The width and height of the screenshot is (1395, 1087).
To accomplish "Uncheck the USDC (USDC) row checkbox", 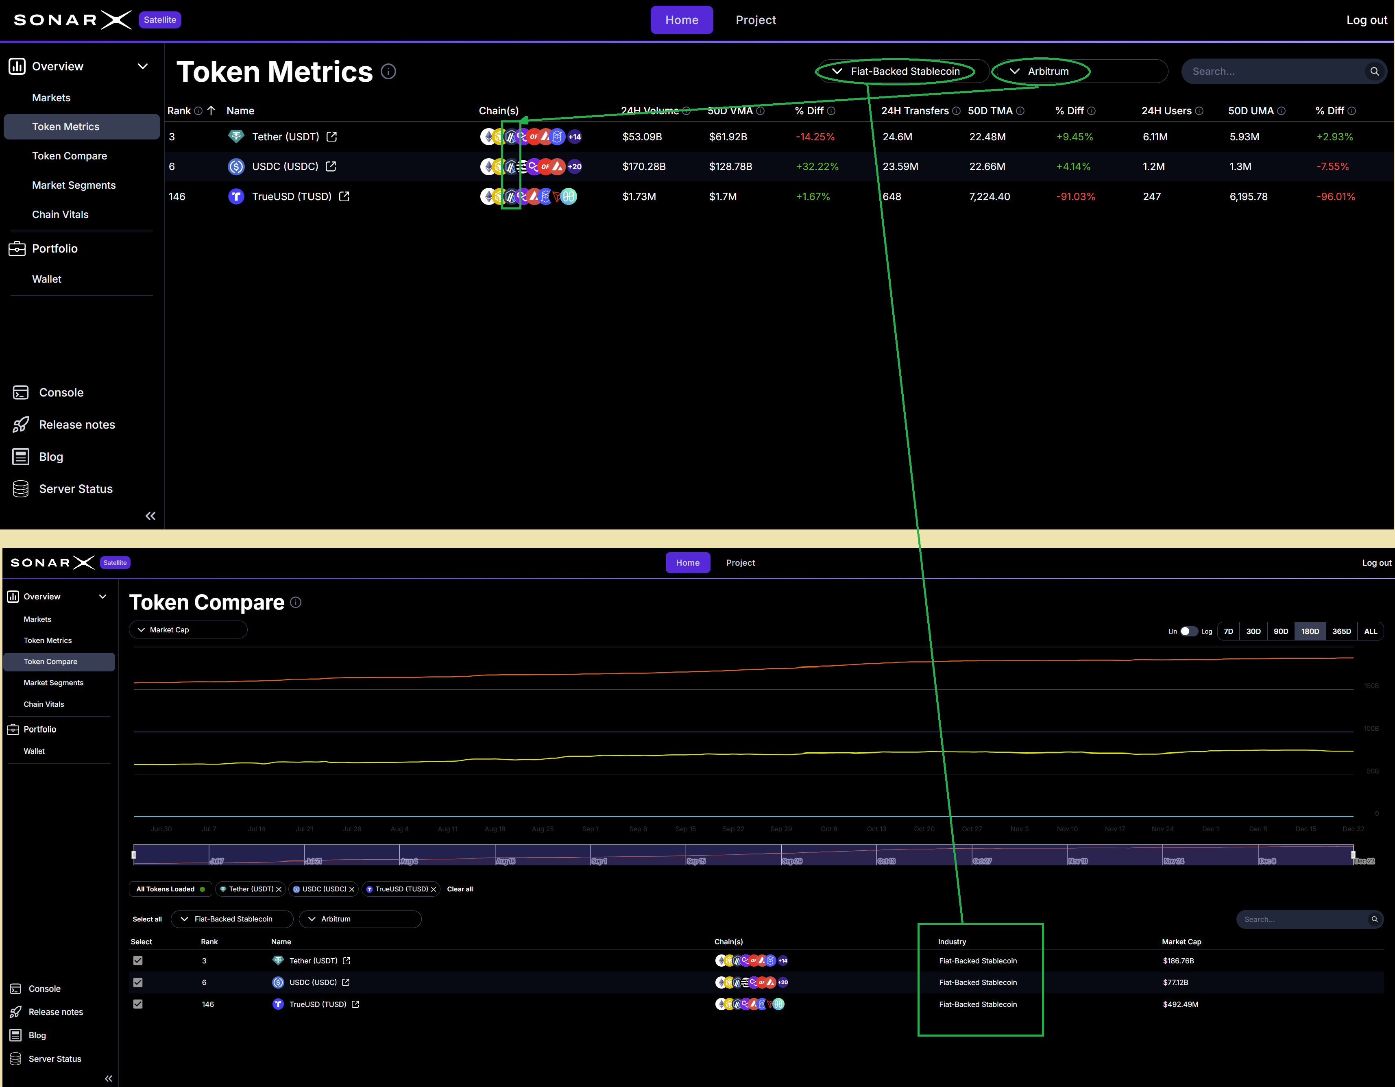I will (138, 982).
